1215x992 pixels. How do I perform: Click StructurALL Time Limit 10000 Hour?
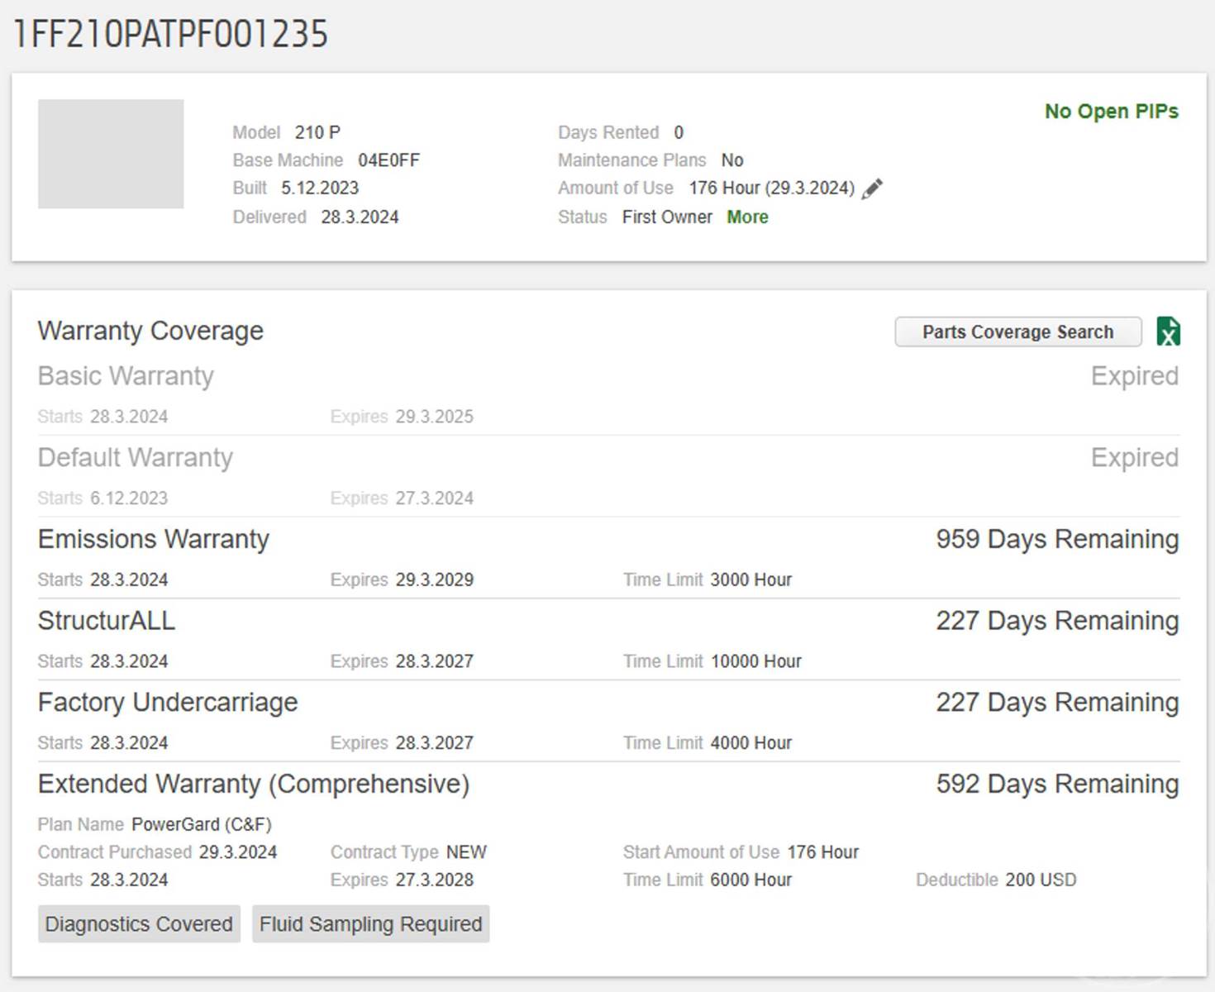756,661
